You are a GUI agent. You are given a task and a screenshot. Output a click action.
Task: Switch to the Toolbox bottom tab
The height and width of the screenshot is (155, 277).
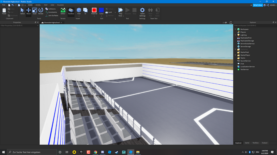click(255, 143)
